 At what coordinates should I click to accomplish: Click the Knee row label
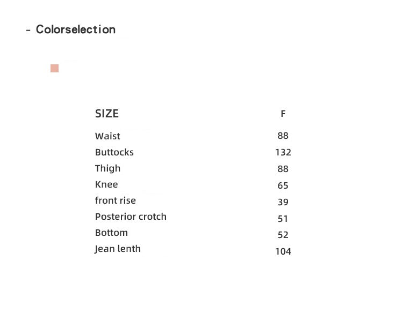pyautogui.click(x=106, y=184)
